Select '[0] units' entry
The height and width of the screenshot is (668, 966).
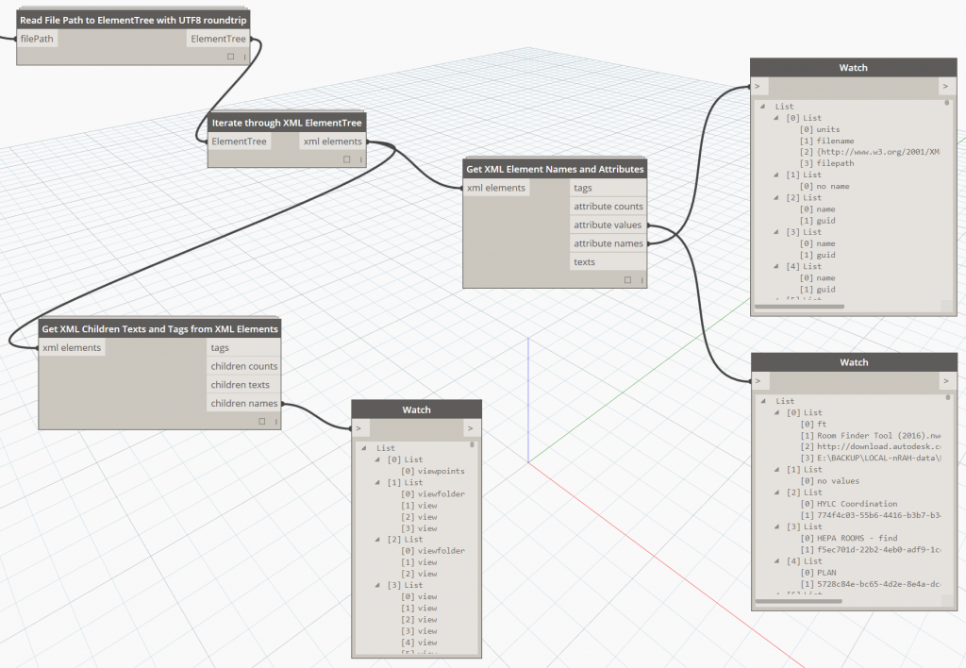[x=820, y=129]
